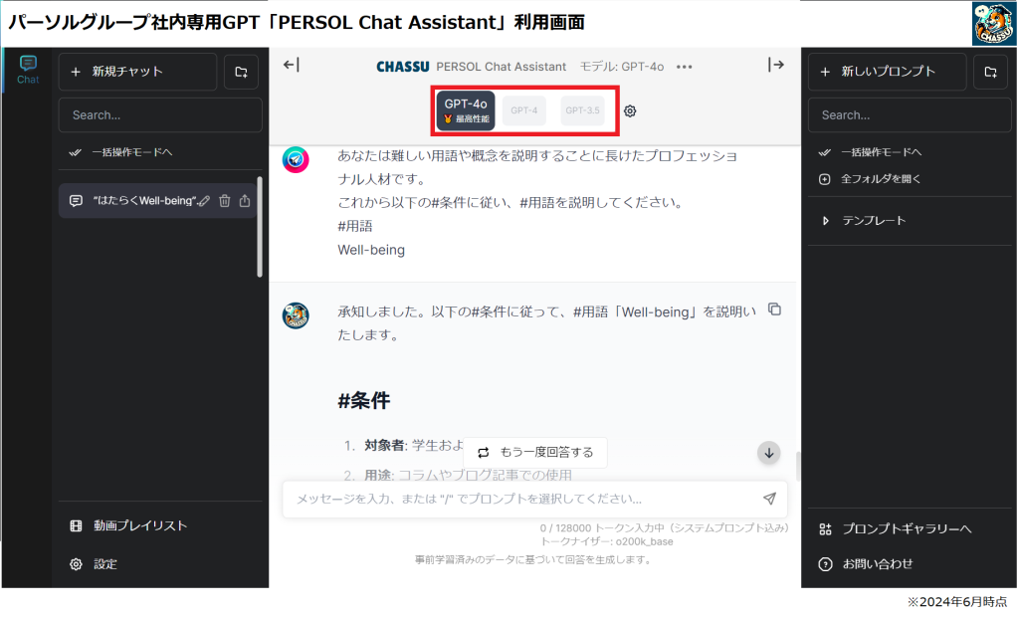Click the text "Well-being" in user message
Screen dimensions: 1019x618
(371, 250)
